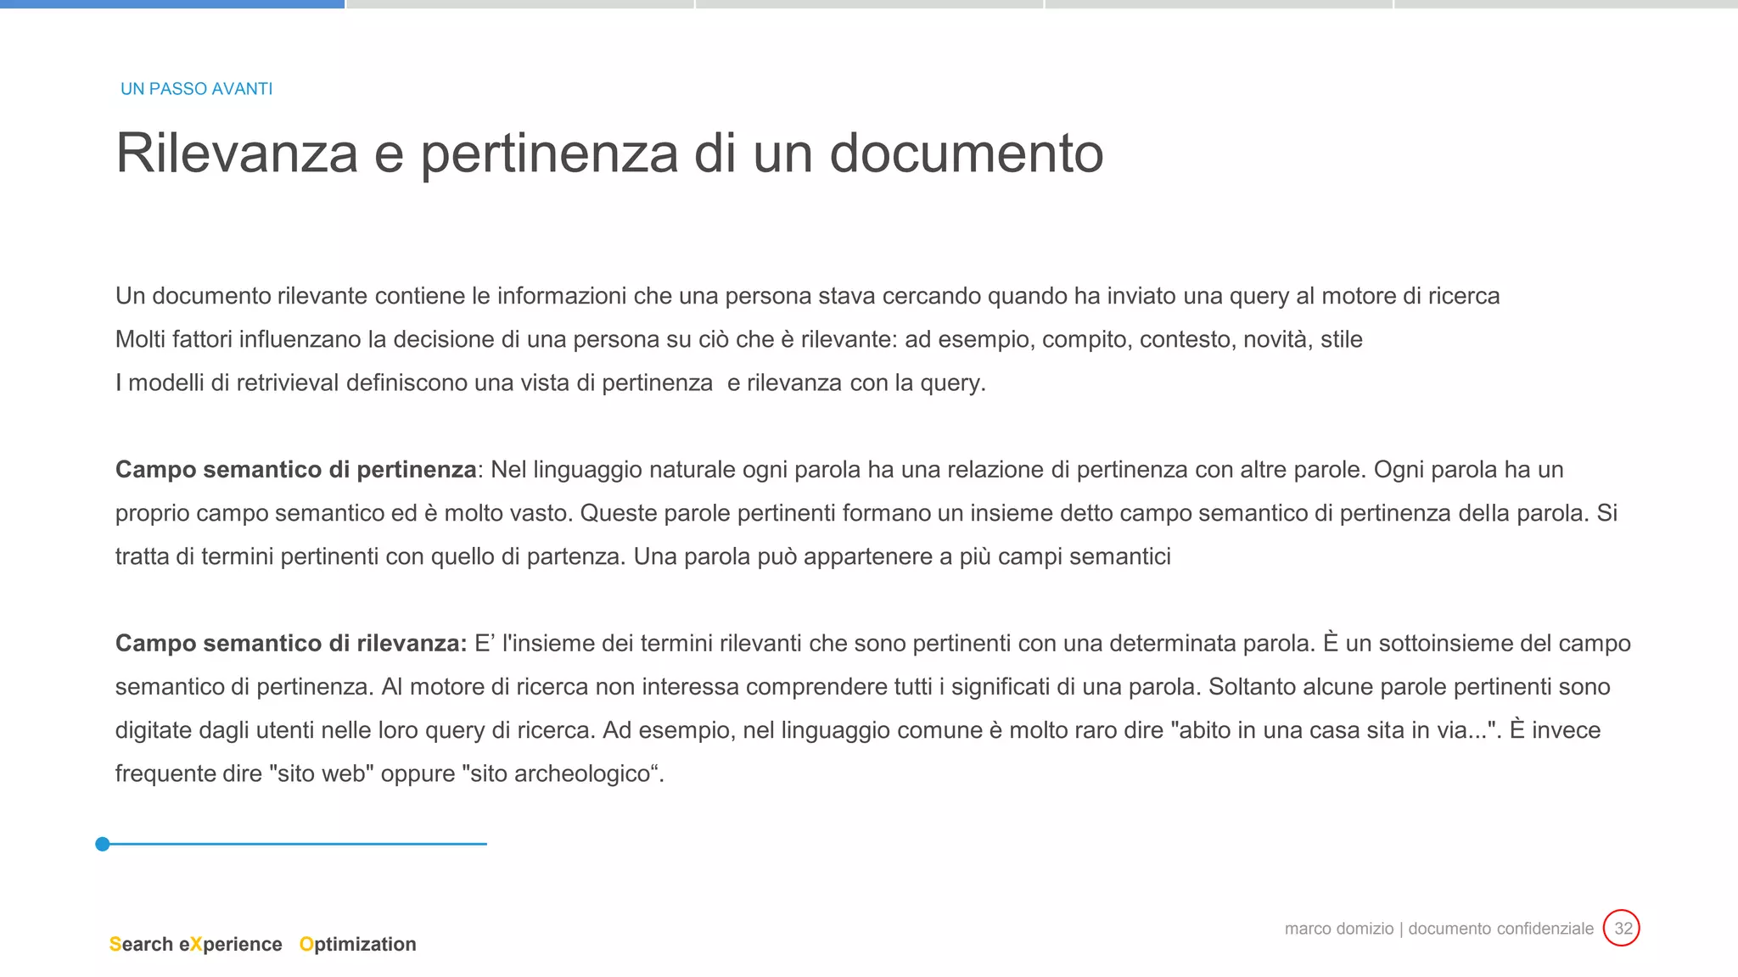This screenshot has width=1738, height=977.
Task: Click the line starting 'semantico di pertinenza. Al motore'
Action: pyautogui.click(x=863, y=687)
